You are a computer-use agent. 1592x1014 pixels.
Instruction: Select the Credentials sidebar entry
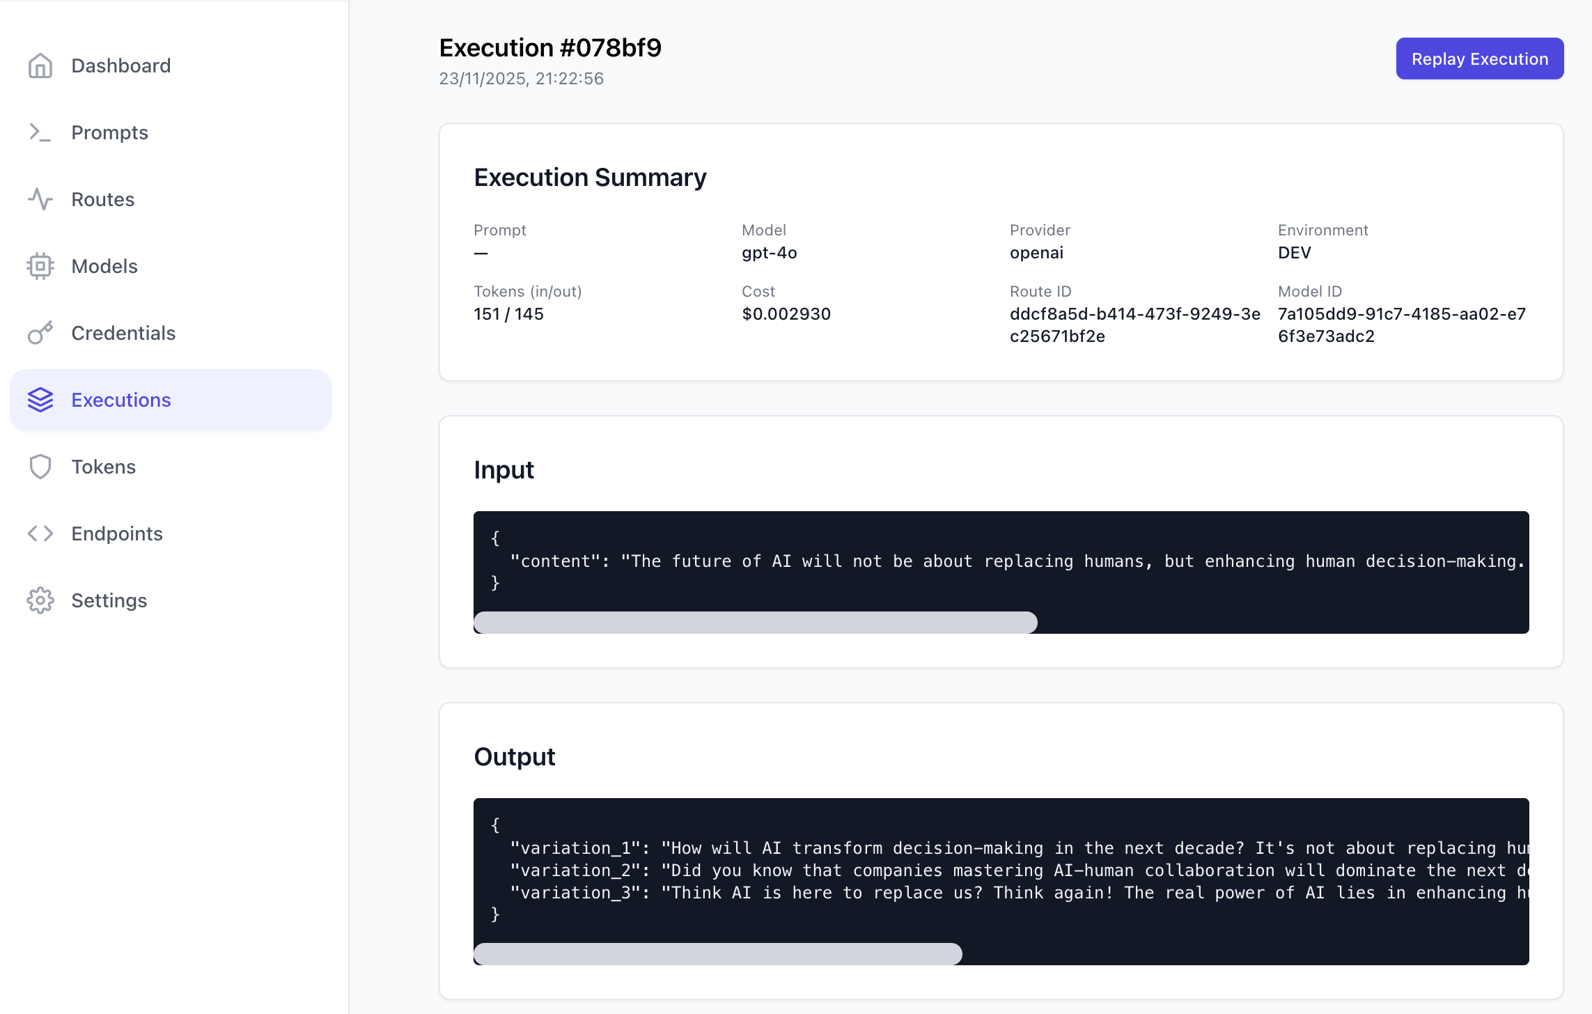(123, 333)
